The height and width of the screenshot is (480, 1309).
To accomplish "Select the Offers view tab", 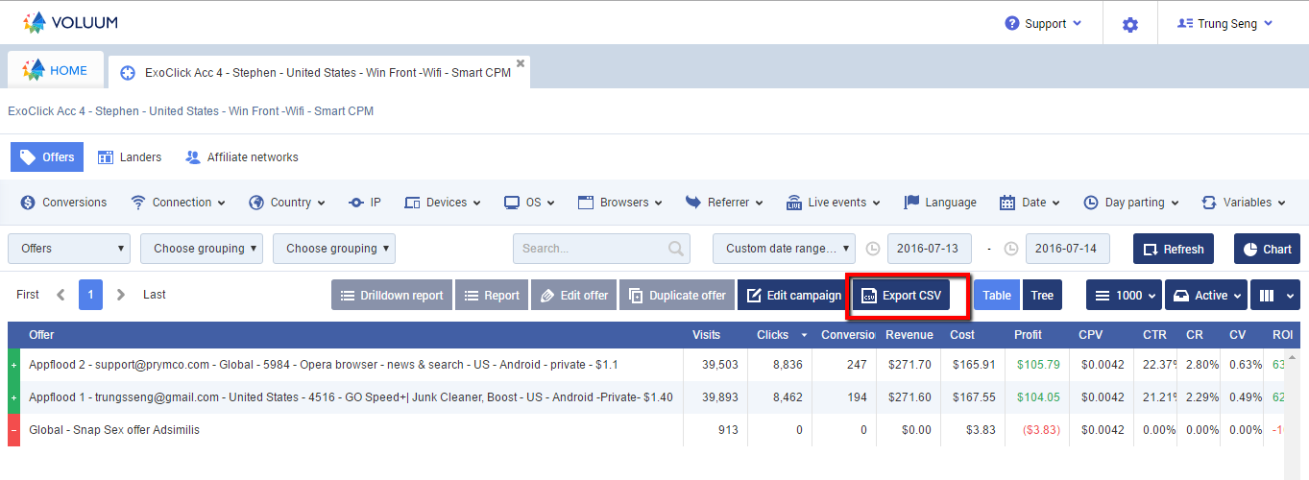I will [x=47, y=157].
